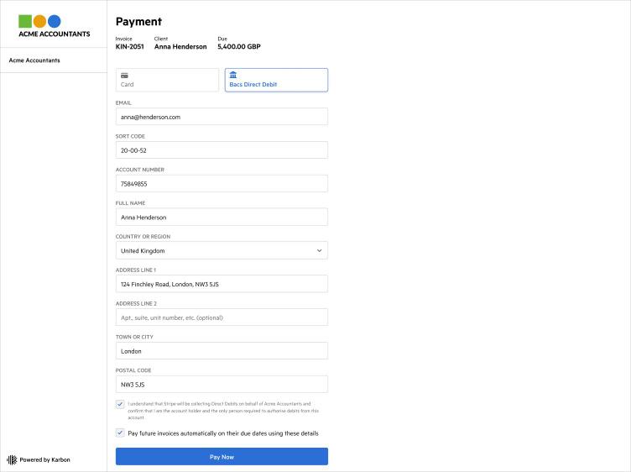Click the Email input field
Screen dimensions: 631x472
(x=222, y=117)
